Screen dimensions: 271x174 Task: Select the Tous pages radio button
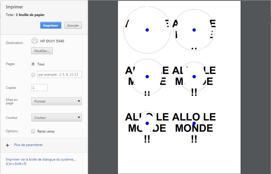coord(33,64)
